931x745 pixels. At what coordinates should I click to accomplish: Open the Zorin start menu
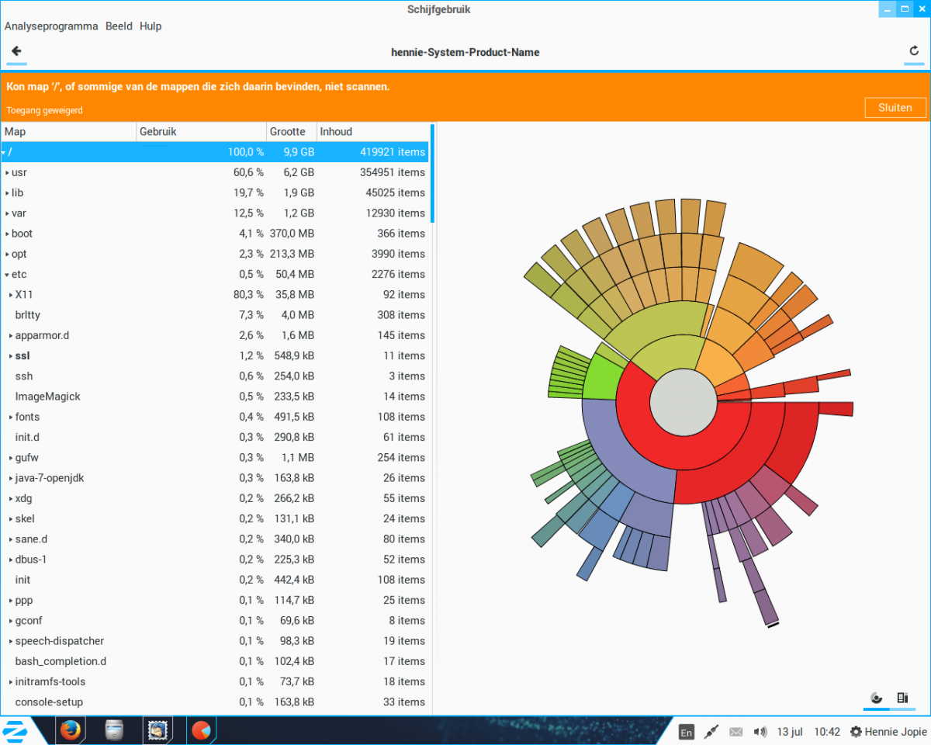pyautogui.click(x=15, y=730)
